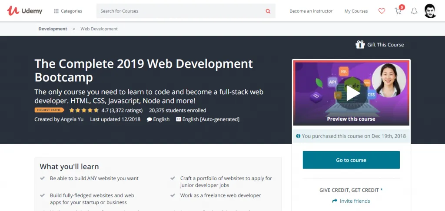Click the gift box icon

point(360,45)
